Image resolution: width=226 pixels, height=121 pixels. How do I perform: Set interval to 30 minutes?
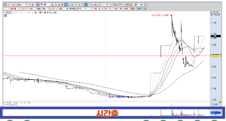(x=93, y=5)
